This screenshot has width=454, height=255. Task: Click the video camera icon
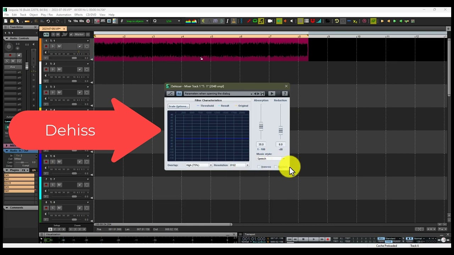[x=270, y=21]
